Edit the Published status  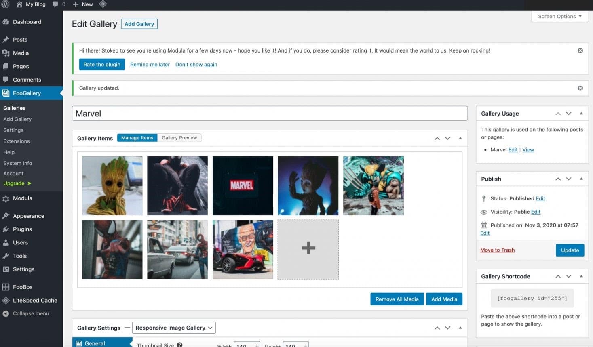click(540, 198)
